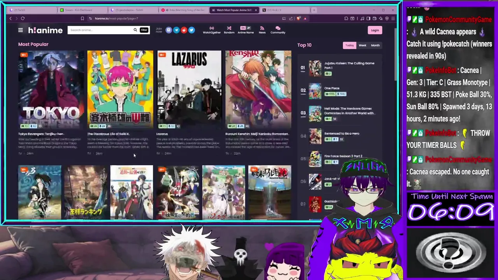Open the Reddit join icon
Image resolution: width=498 pixels, height=280 pixels.
click(184, 30)
